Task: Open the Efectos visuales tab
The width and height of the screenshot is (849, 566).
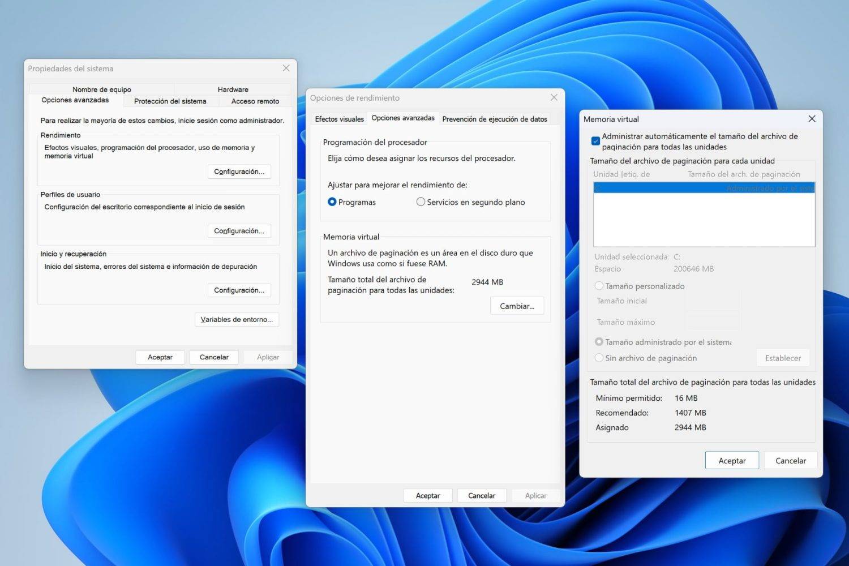Action: click(339, 119)
